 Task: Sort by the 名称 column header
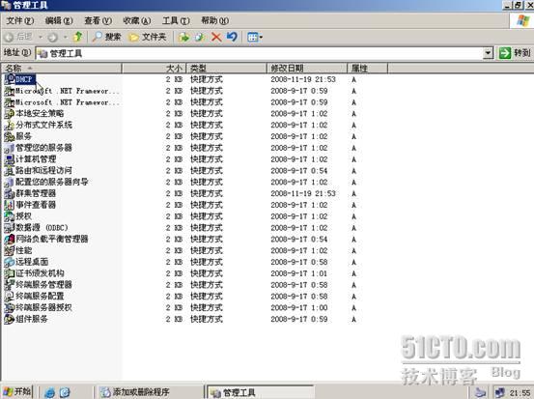point(62,69)
